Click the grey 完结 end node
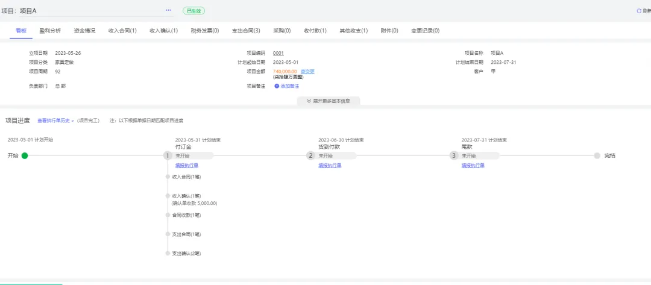651x285 pixels. point(597,156)
